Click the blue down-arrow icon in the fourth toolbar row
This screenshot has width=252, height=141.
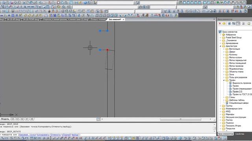tap(79, 15)
